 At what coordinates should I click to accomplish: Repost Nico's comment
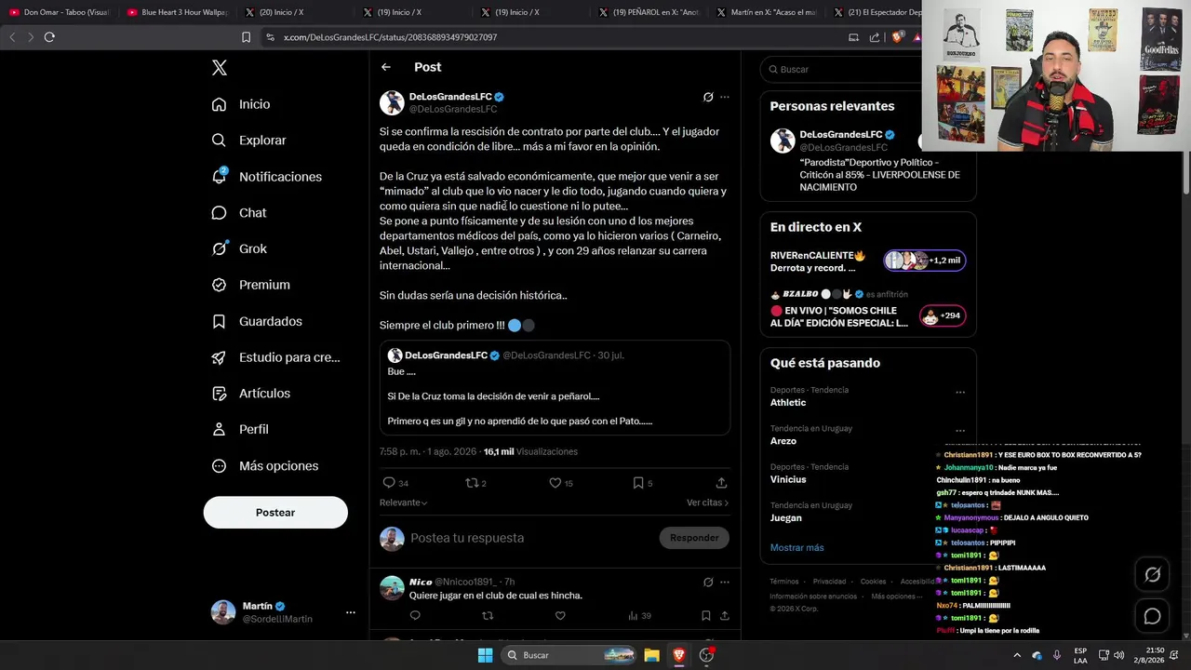click(x=488, y=616)
